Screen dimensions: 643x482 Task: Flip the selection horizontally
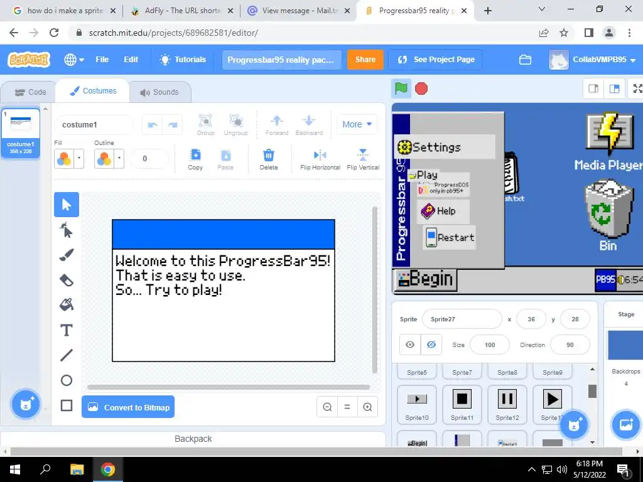pos(320,159)
